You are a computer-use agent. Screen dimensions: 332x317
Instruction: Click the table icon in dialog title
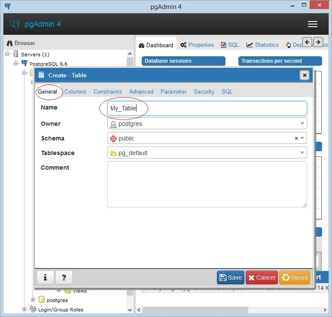(41, 75)
